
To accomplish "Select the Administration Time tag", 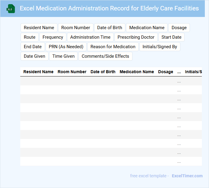I will [x=90, y=37].
